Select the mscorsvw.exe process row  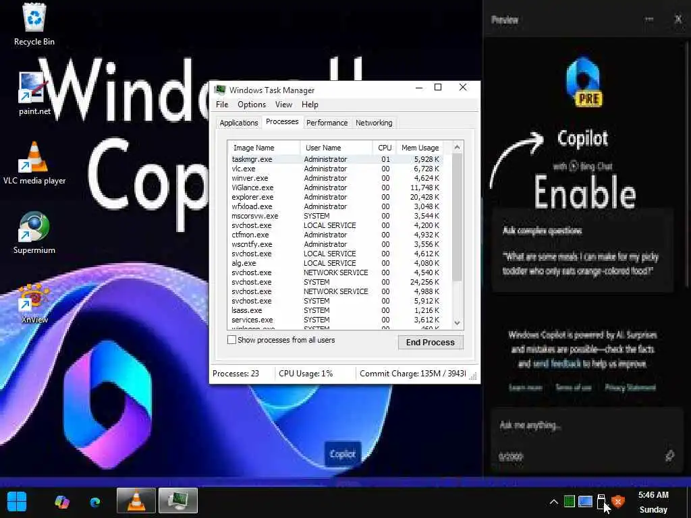[336, 216]
